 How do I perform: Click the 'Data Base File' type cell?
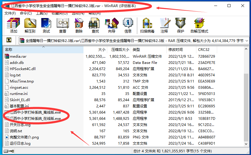coord(145,62)
